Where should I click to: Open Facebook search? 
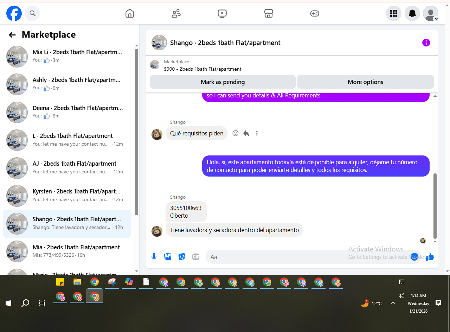pos(32,13)
